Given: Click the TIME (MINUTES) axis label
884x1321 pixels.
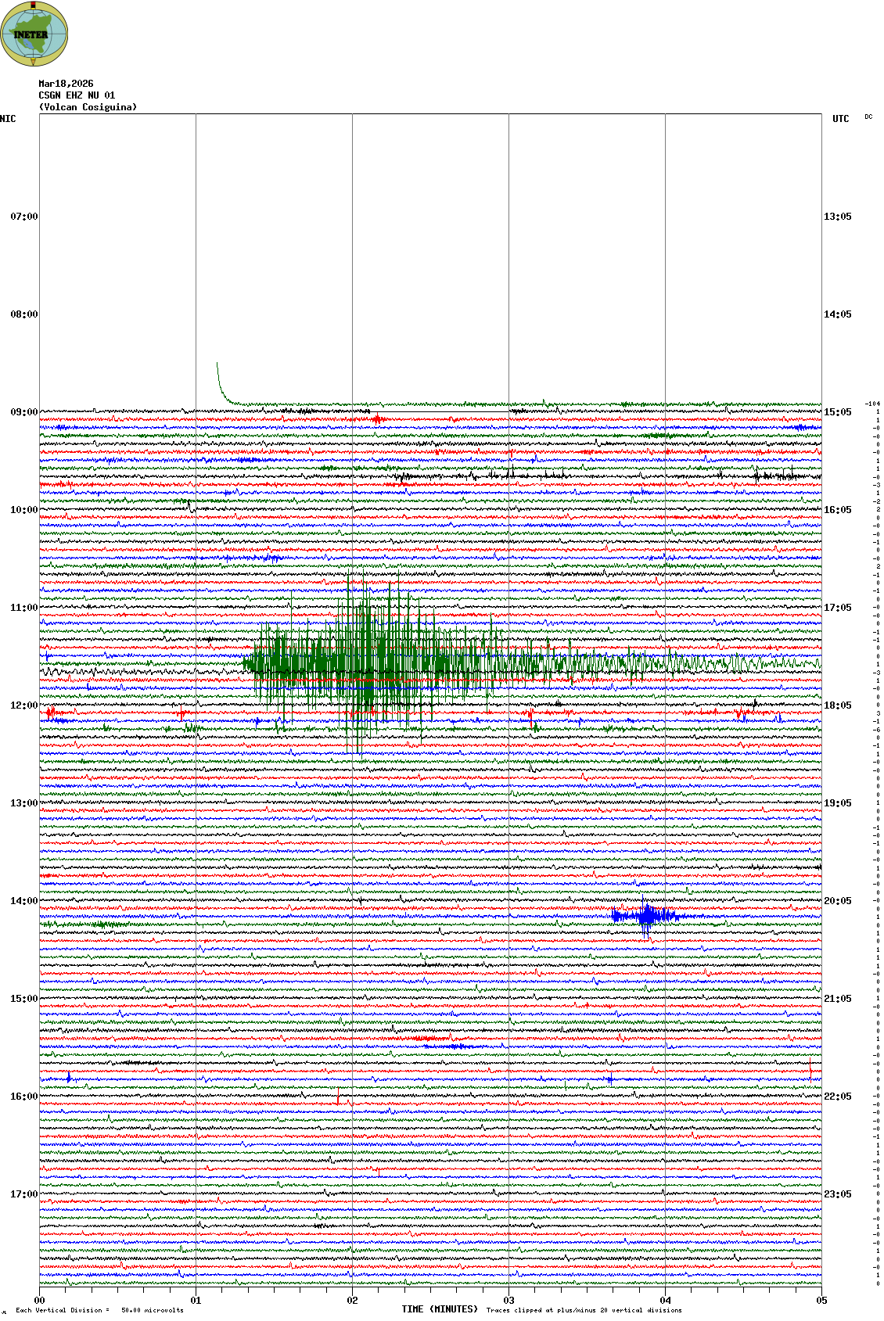Looking at the screenshot, I should [x=440, y=1309].
